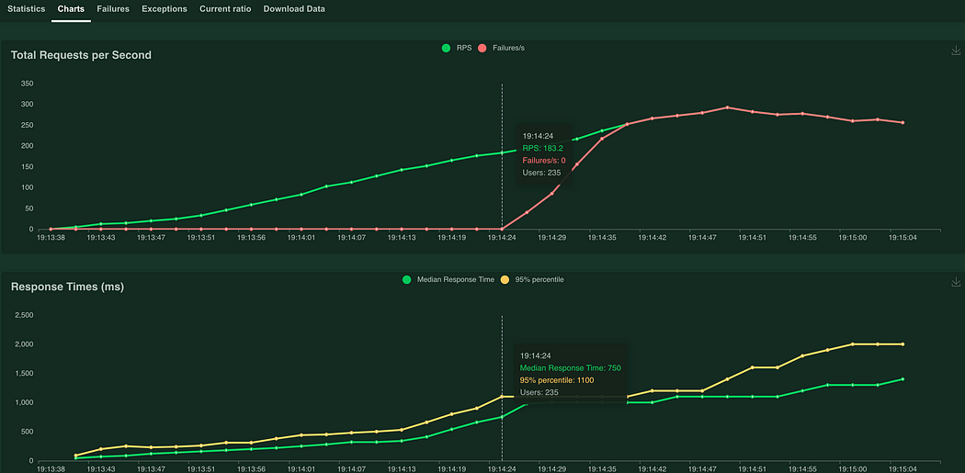Viewport: 965px width, 473px height.
Task: Select the highest peak point on Failures/s line
Action: (x=727, y=107)
